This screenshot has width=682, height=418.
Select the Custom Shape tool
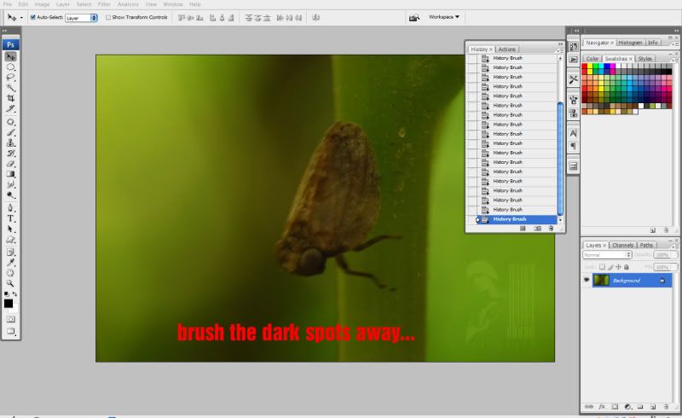(10, 240)
